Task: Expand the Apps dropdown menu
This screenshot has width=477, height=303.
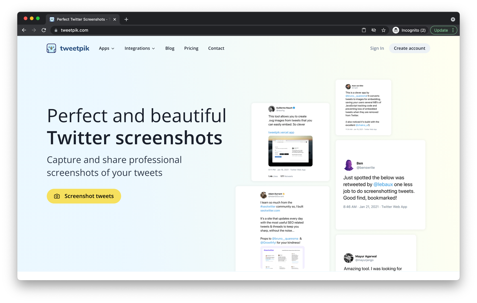Action: (107, 48)
